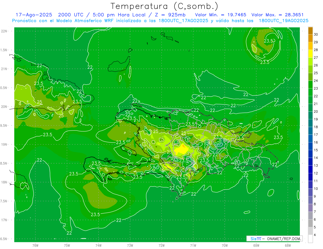Viewport: 323px width, 249px height.
Task: Pick the yellow swatch between 27 and 28
Action: 310,54
